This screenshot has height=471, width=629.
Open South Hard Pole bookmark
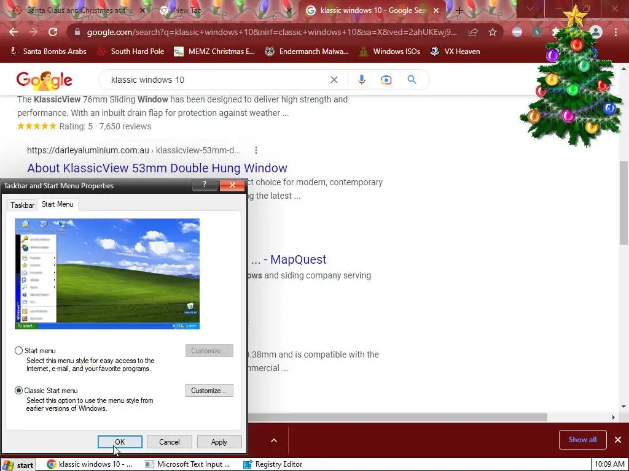[x=131, y=52]
